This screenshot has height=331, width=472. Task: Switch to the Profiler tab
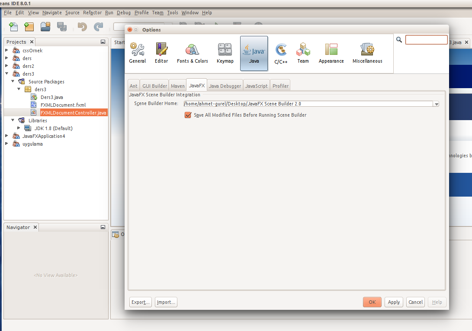pos(280,86)
